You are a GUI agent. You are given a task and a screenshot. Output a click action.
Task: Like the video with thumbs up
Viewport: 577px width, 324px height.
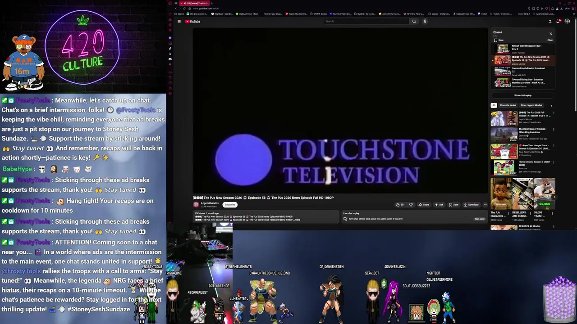(x=400, y=205)
